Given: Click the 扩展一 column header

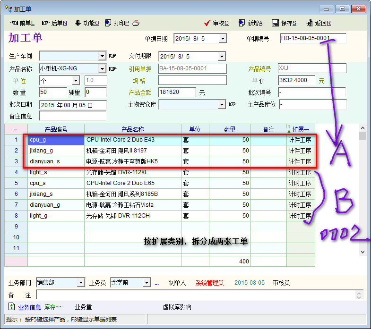Looking at the screenshot, I should point(301,129).
